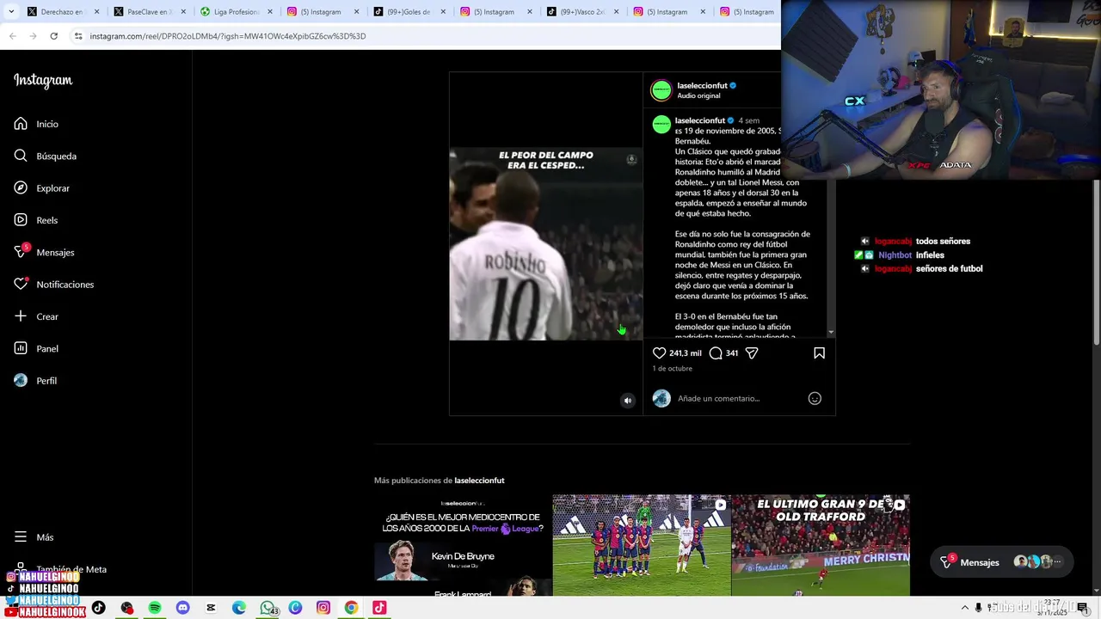
Task: Click the instagram.com address bar URL
Action: (x=228, y=36)
